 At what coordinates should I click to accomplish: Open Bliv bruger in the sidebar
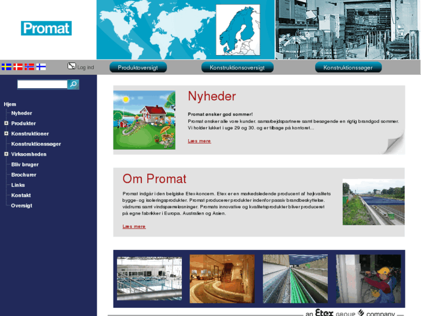(x=25, y=165)
